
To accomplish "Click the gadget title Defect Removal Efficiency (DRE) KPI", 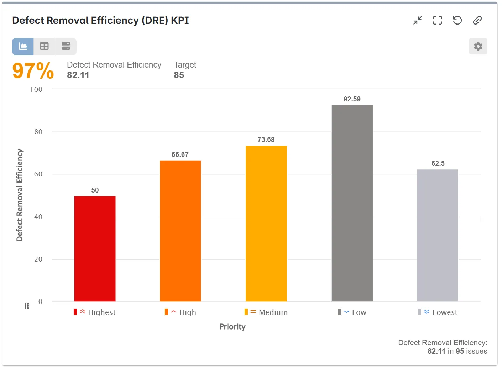I will point(100,20).
